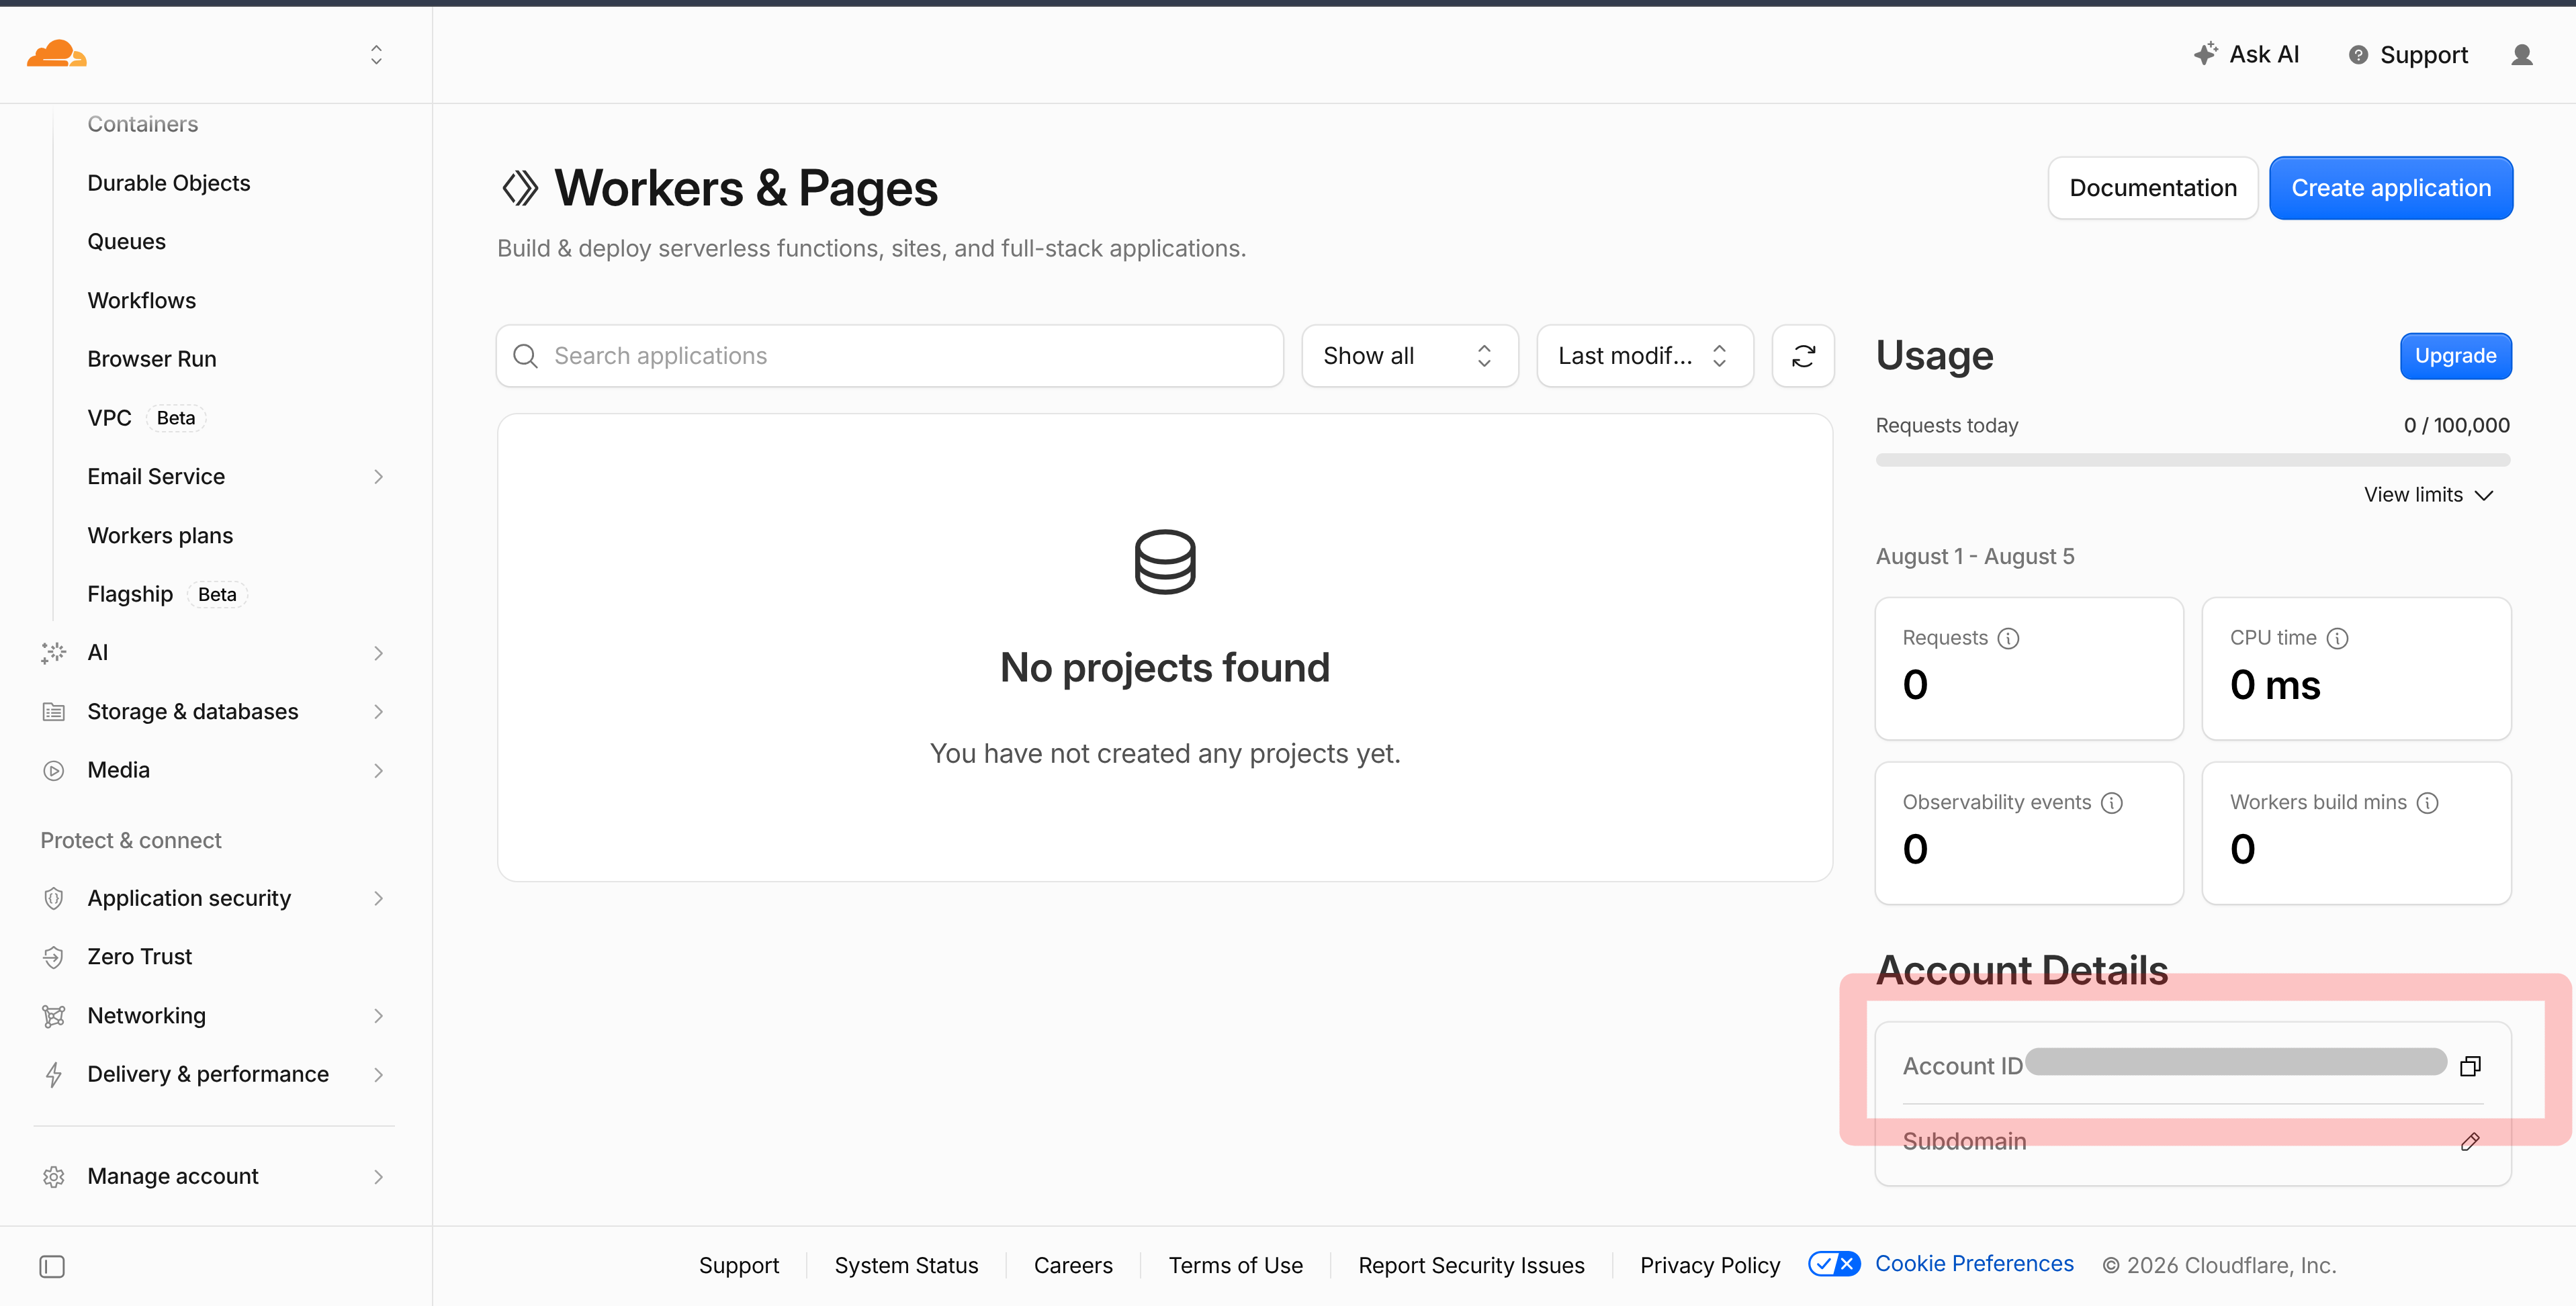Image resolution: width=2576 pixels, height=1306 pixels.
Task: Open Durable Objects in sidebar
Action: 169,183
